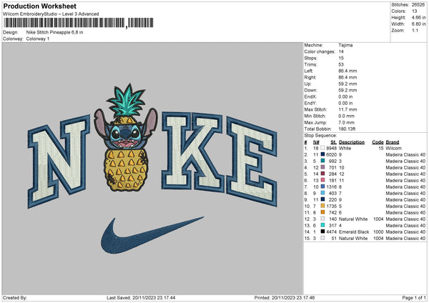Screen dimensions: 429x303
Task: Select the Emerald Black swatch in stop 14
Action: 323,232
